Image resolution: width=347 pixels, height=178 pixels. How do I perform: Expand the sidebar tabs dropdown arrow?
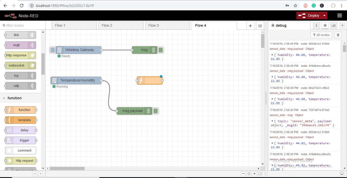point(342,25)
